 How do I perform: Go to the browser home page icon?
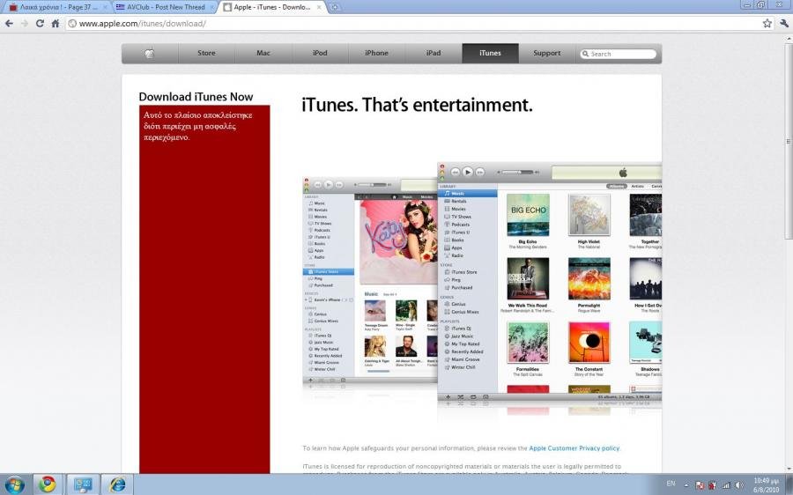tap(56, 24)
